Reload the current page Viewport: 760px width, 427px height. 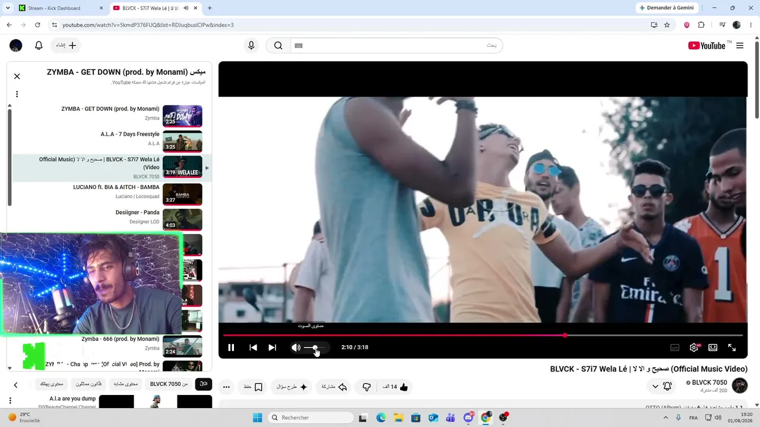click(x=37, y=25)
